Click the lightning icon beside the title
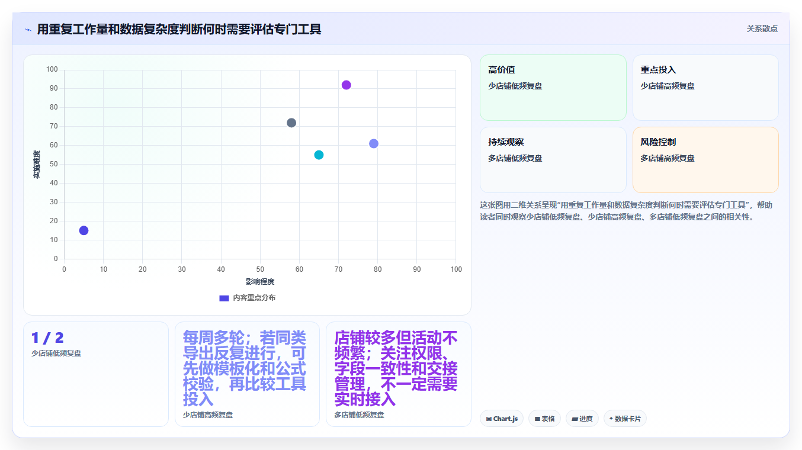This screenshot has width=802, height=450. click(28, 30)
